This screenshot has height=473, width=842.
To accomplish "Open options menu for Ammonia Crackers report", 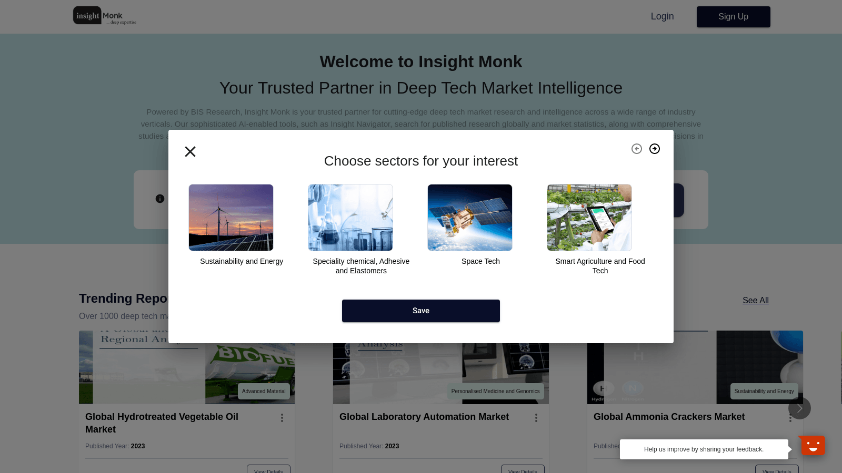I will click(x=790, y=418).
